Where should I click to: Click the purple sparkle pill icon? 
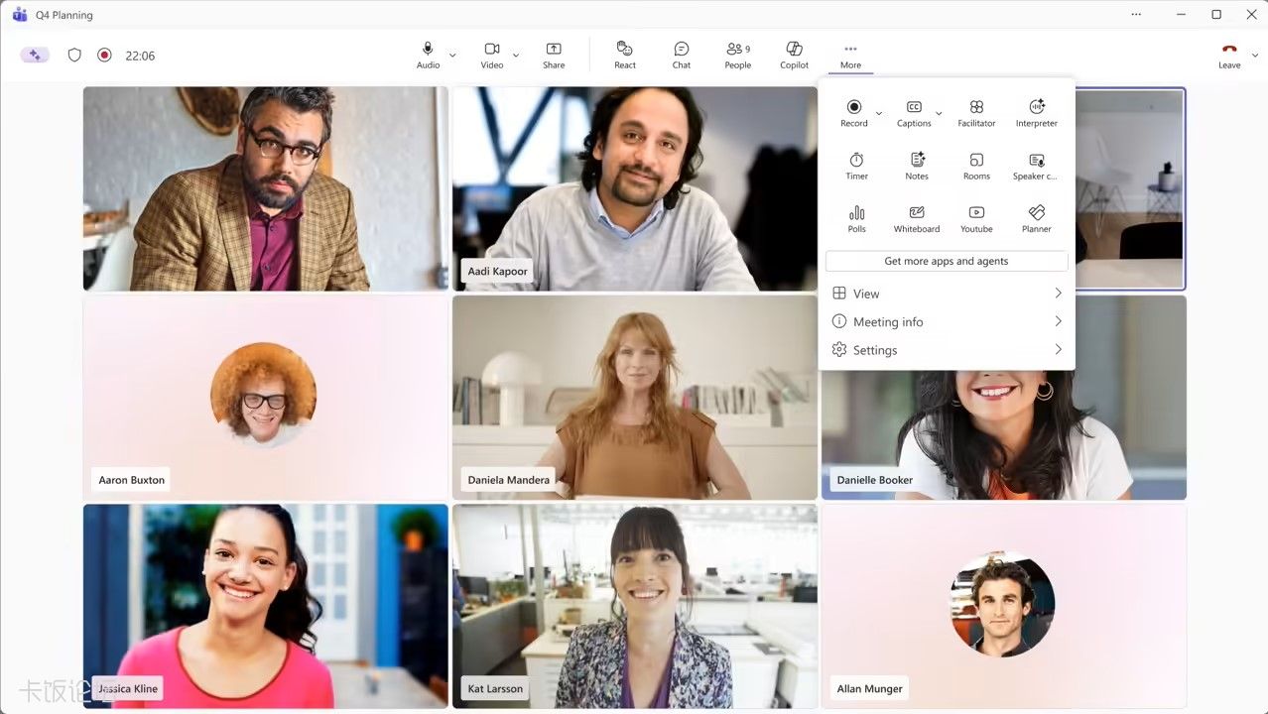[x=35, y=55]
